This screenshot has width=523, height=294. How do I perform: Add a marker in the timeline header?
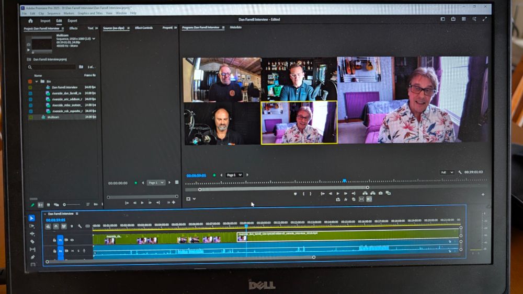tap(72, 227)
